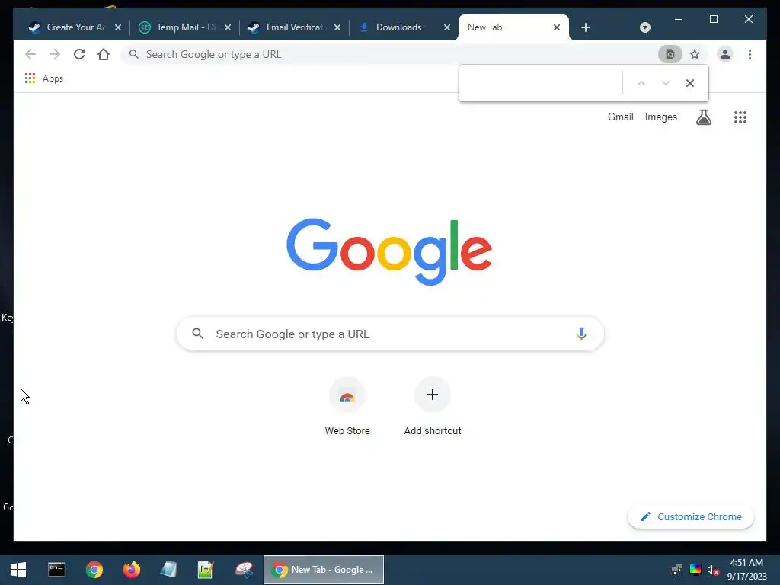Open the Home page button

[x=104, y=54]
